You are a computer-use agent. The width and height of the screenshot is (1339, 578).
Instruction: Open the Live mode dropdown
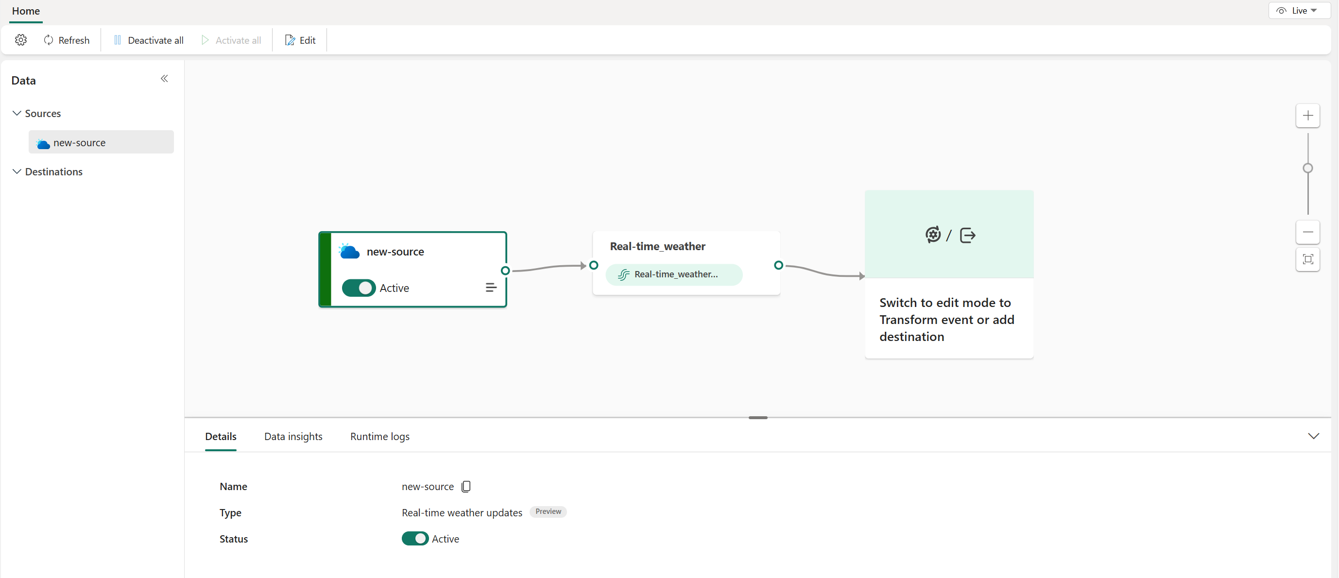[x=1299, y=10]
